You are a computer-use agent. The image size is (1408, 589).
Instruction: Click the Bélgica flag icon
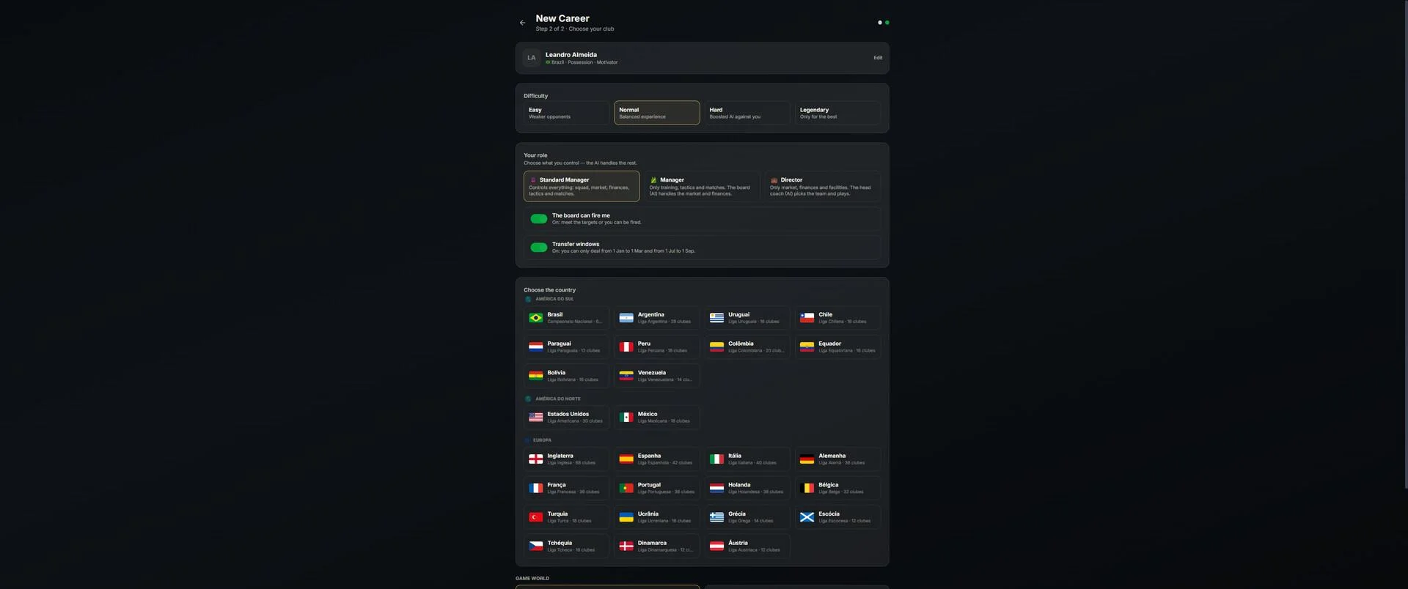(x=807, y=488)
